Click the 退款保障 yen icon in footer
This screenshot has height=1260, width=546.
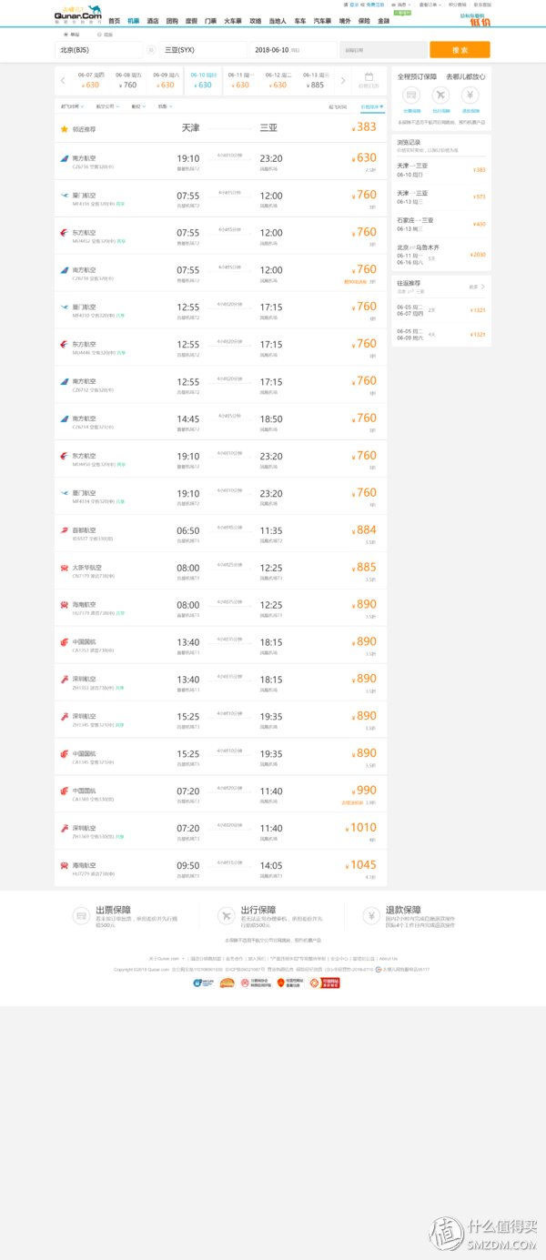click(x=371, y=915)
